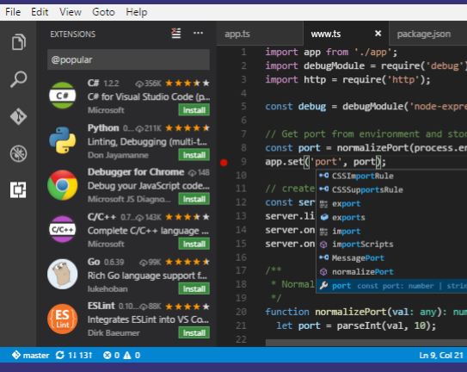
Task: Install the Python extension
Action: (194, 155)
